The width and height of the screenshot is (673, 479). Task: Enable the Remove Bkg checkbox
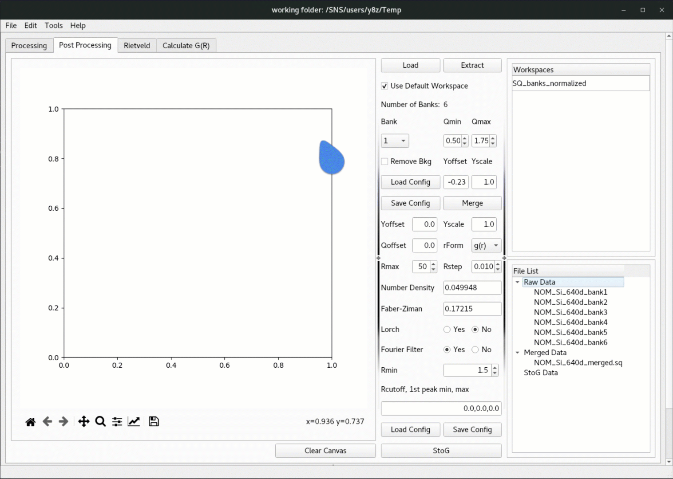(384, 161)
